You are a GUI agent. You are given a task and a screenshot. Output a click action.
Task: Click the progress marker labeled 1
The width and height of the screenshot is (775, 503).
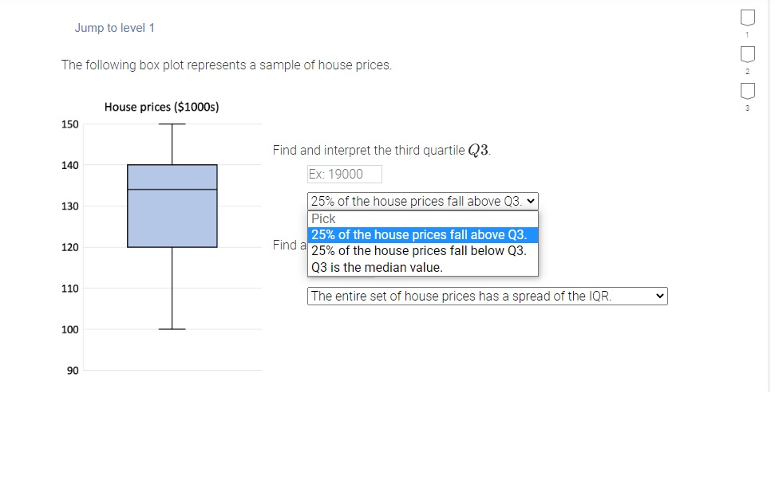(x=747, y=18)
